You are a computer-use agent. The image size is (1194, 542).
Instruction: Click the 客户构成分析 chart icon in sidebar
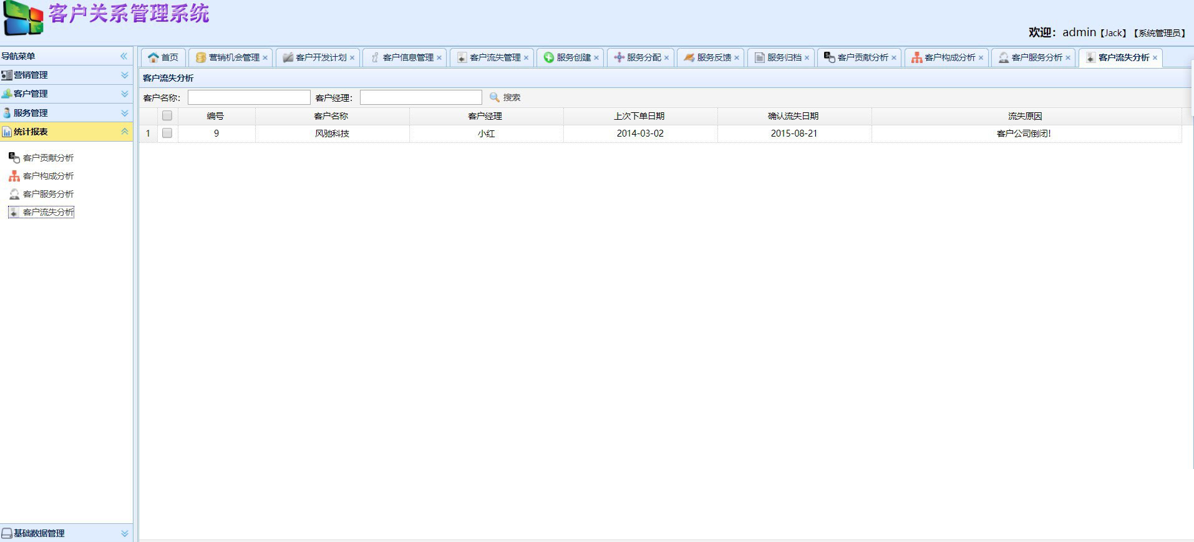tap(14, 176)
